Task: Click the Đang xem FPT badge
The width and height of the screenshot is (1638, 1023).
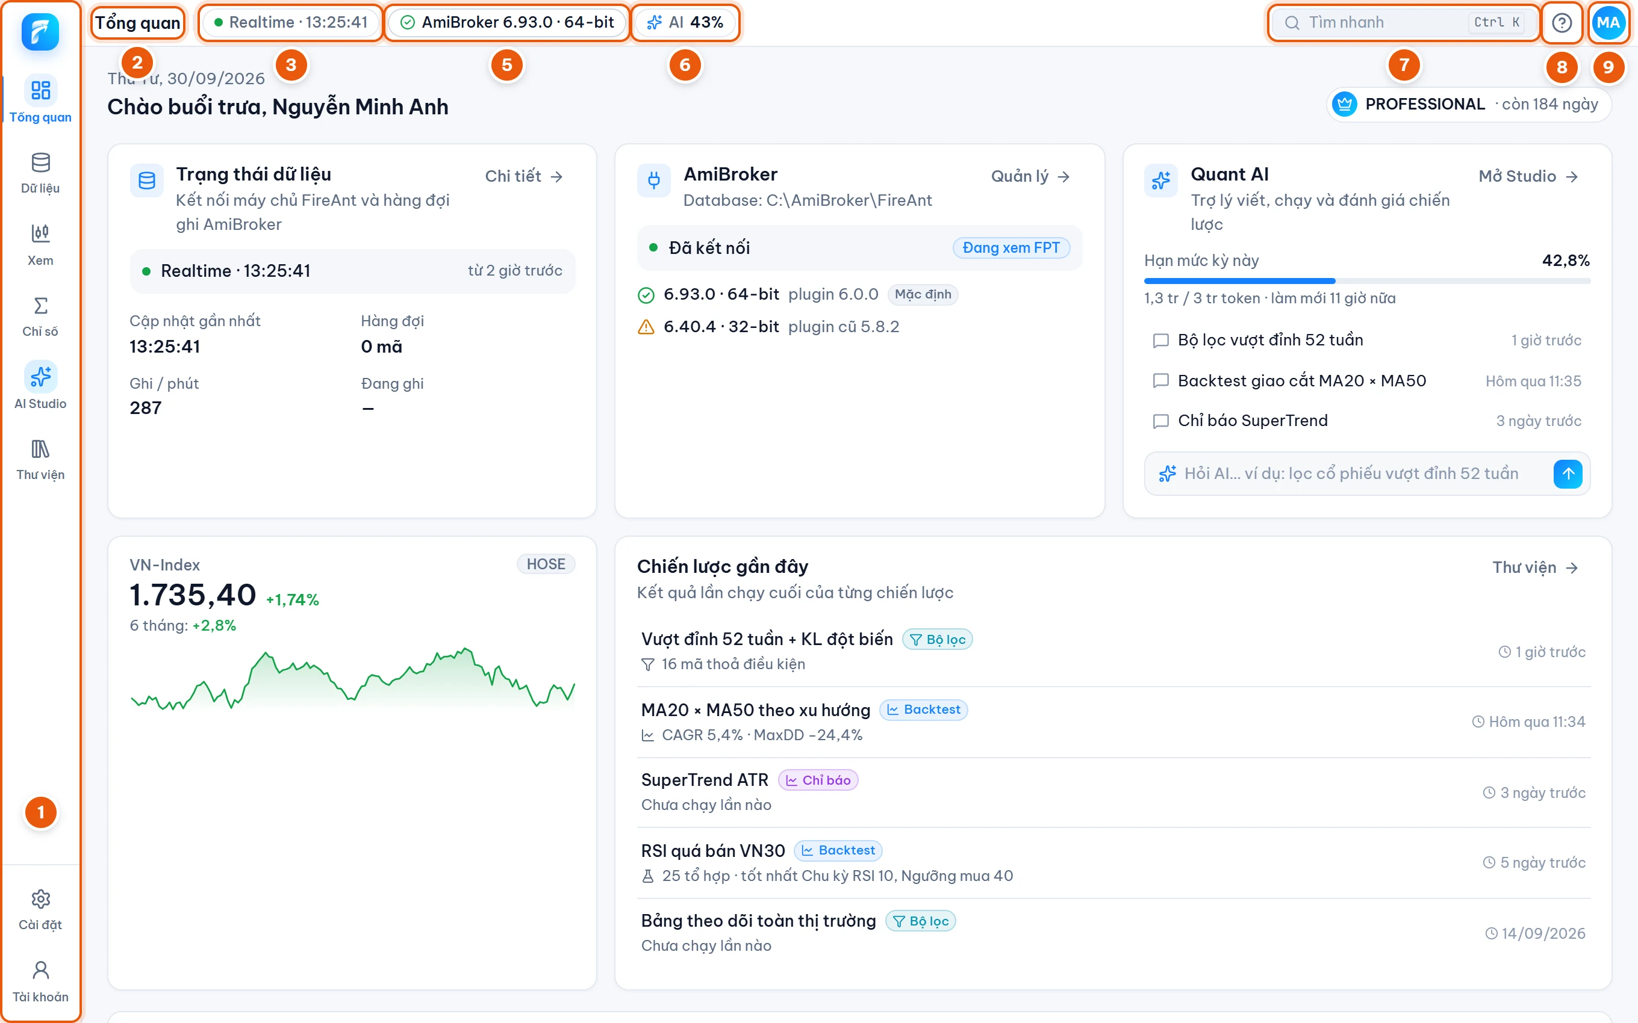Action: coord(1011,248)
